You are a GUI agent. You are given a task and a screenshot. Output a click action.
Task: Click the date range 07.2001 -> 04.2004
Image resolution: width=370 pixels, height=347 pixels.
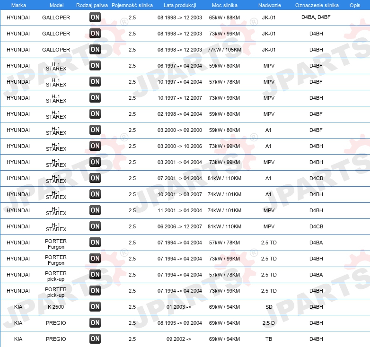click(x=180, y=178)
